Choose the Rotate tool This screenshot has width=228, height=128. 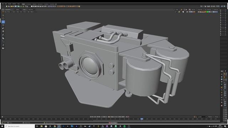point(3,25)
